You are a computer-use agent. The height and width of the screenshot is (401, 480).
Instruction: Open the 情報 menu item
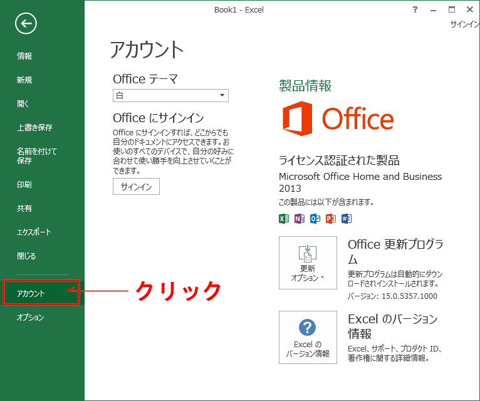pyautogui.click(x=24, y=56)
